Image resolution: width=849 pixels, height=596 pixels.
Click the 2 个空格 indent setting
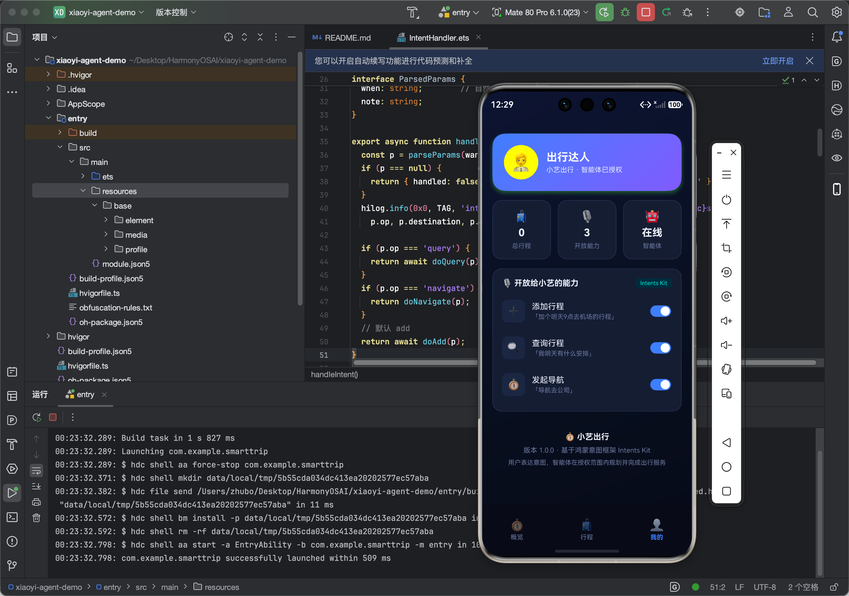click(803, 587)
